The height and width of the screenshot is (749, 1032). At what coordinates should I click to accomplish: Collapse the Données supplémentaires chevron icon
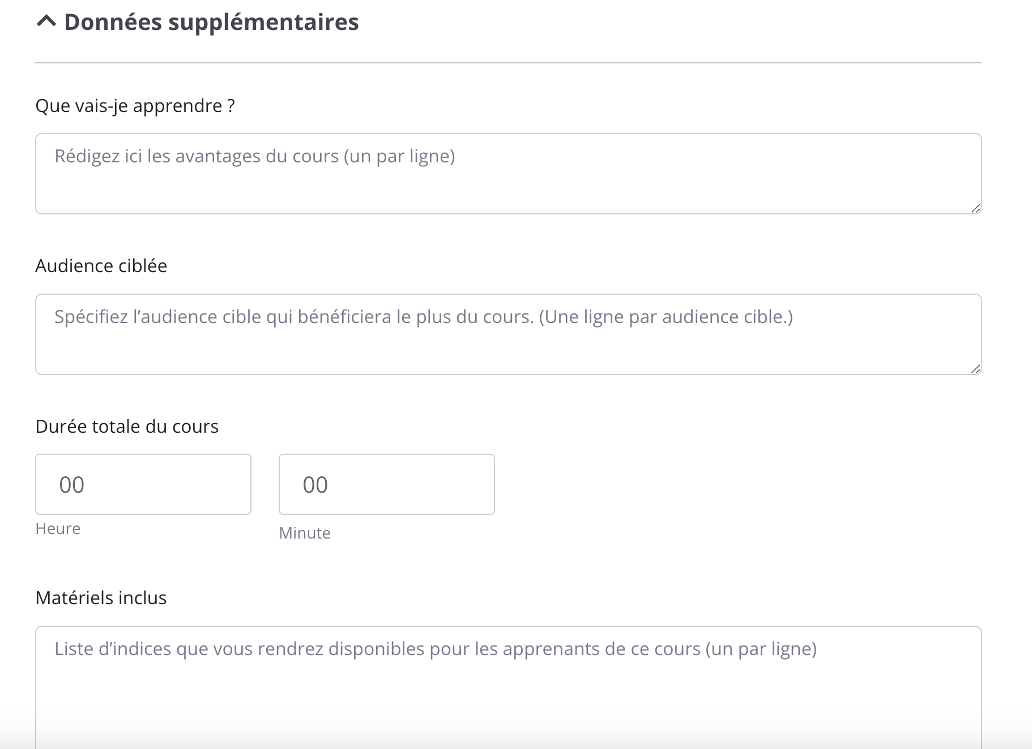pos(46,21)
